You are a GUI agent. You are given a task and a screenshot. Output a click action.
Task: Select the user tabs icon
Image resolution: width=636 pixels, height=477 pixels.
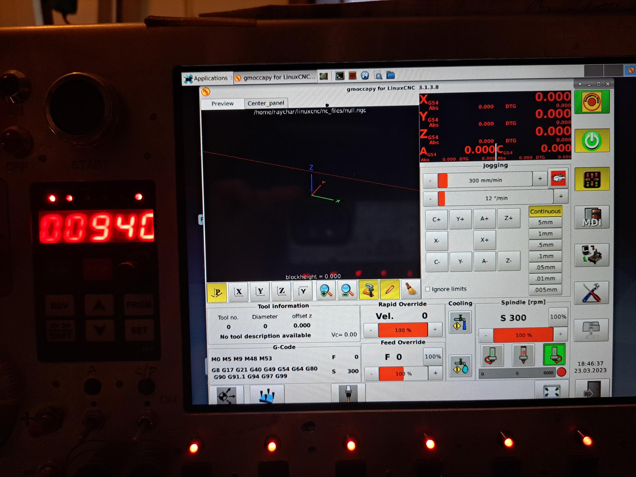591,330
